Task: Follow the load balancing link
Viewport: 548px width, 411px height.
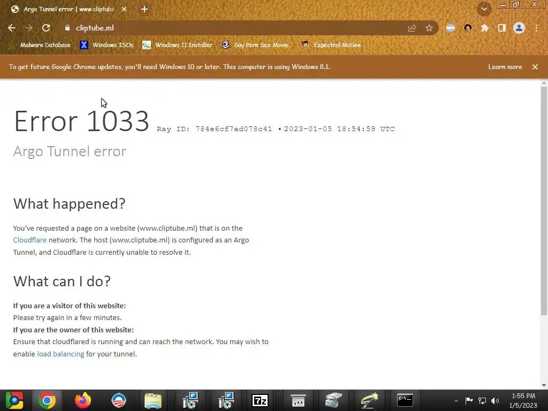Action: 61,354
